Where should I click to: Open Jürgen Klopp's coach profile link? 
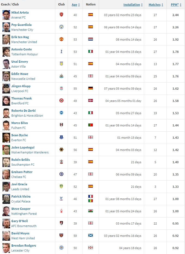(x=21, y=86)
